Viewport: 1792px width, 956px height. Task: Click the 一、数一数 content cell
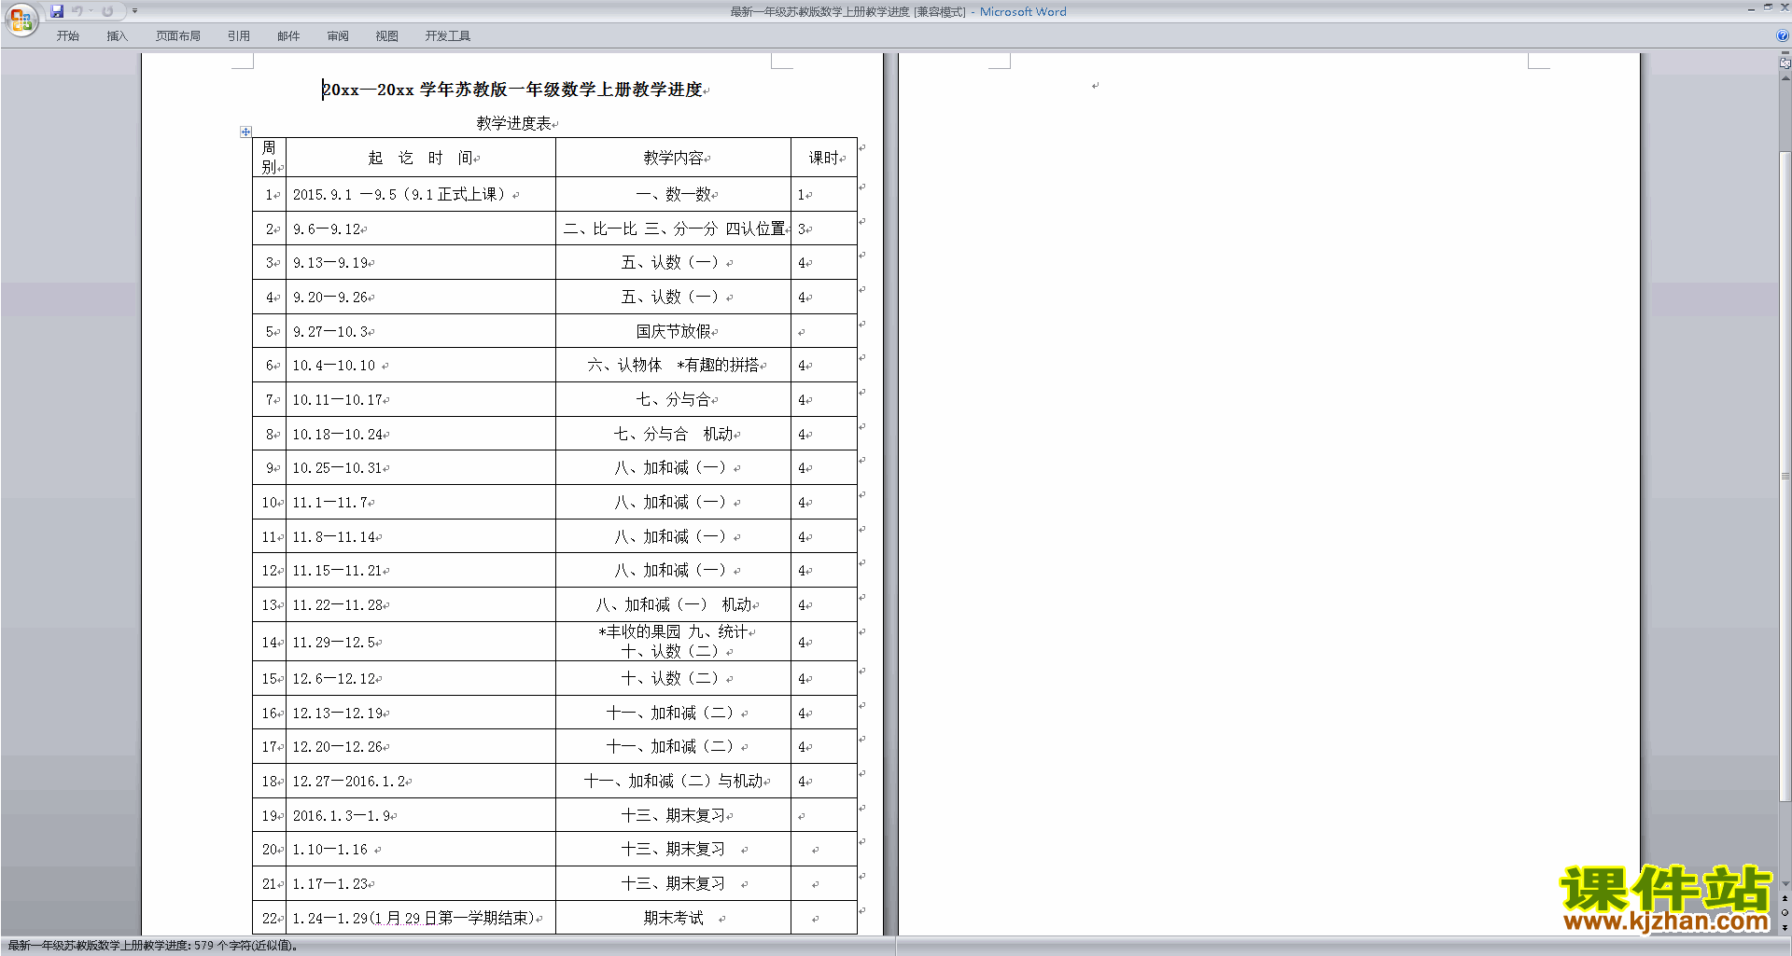point(673,194)
